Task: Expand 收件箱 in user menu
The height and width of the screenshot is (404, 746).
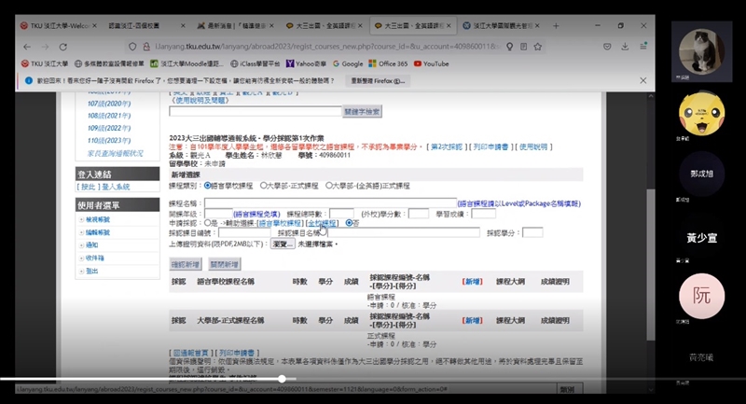Action: (94, 258)
